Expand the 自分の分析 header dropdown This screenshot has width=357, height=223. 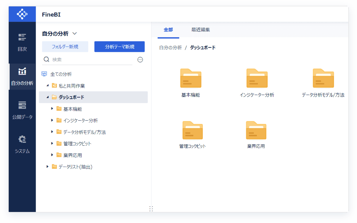75,34
